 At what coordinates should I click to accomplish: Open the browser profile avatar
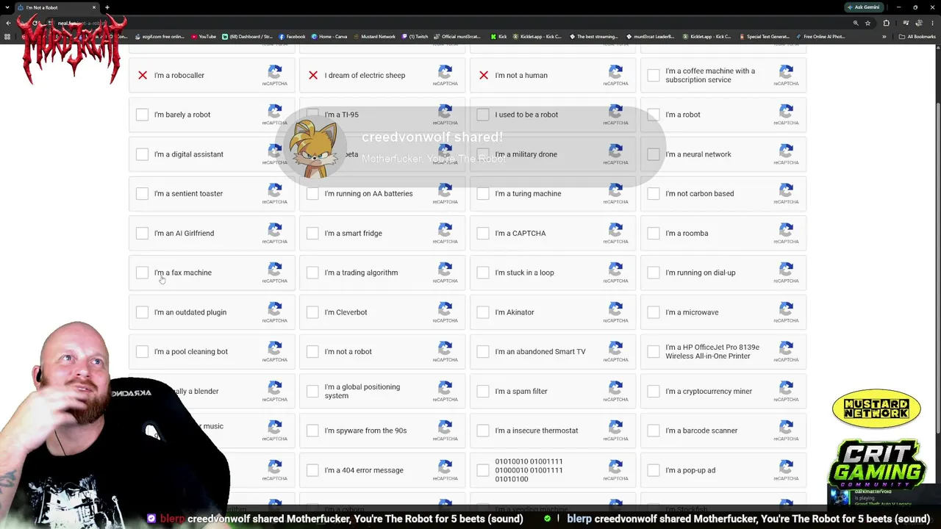coord(919,23)
